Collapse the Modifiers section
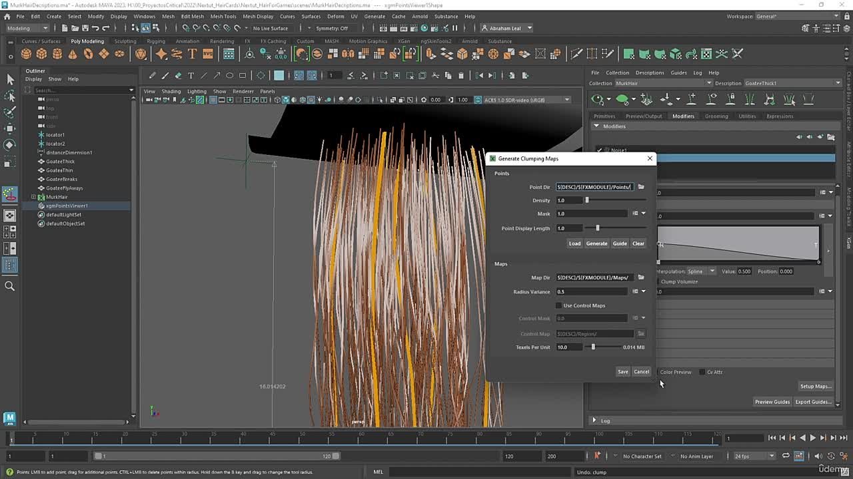This screenshot has height=479, width=853. point(596,126)
